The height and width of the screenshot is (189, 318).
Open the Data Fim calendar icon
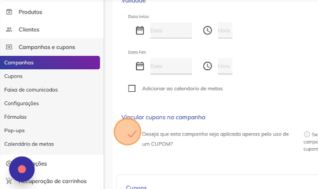click(x=139, y=66)
